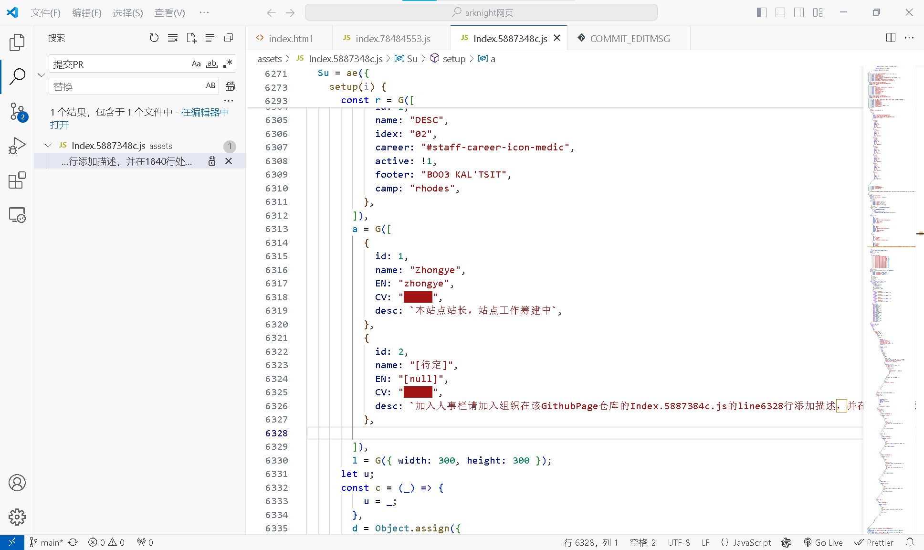Replace all occurrences button

click(x=230, y=86)
